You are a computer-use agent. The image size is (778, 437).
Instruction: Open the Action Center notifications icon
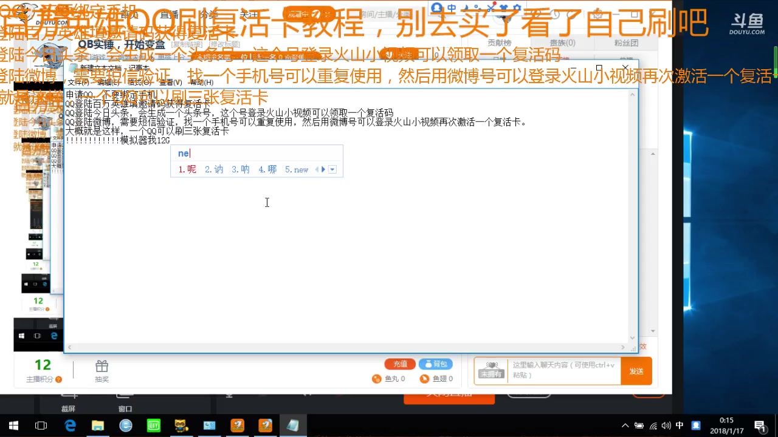(760, 425)
